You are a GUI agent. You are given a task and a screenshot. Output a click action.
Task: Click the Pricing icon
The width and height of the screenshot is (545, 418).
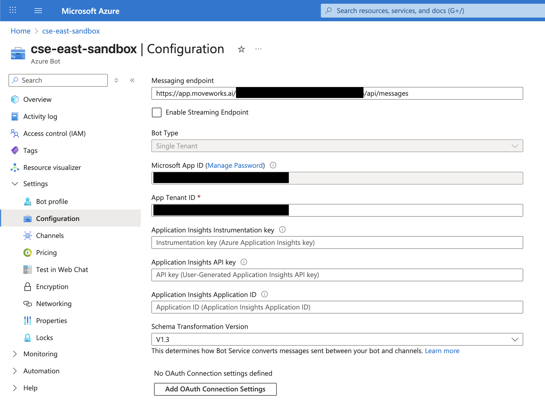tap(28, 253)
